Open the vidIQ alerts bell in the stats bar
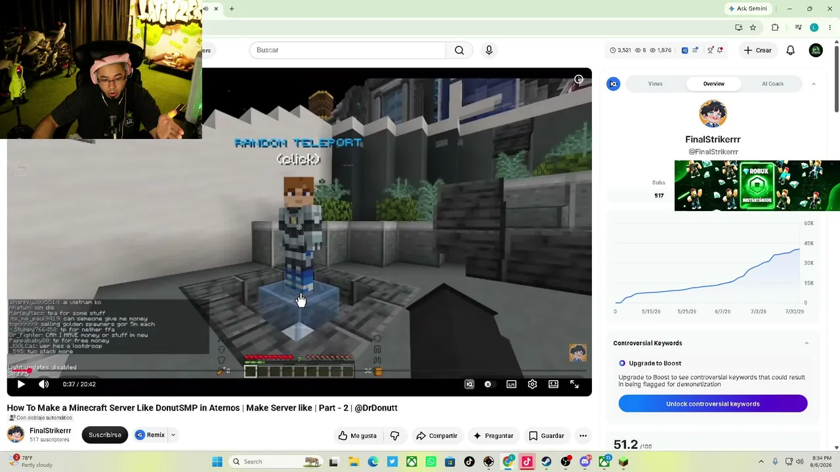The image size is (840, 472). [x=720, y=50]
